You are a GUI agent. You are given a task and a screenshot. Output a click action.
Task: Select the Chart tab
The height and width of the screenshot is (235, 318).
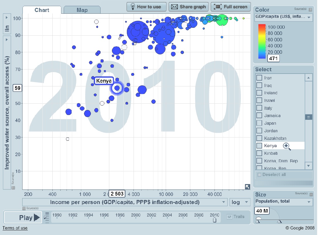click(42, 10)
